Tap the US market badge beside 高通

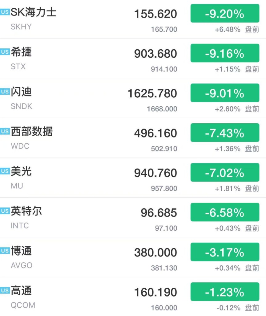[5, 291]
